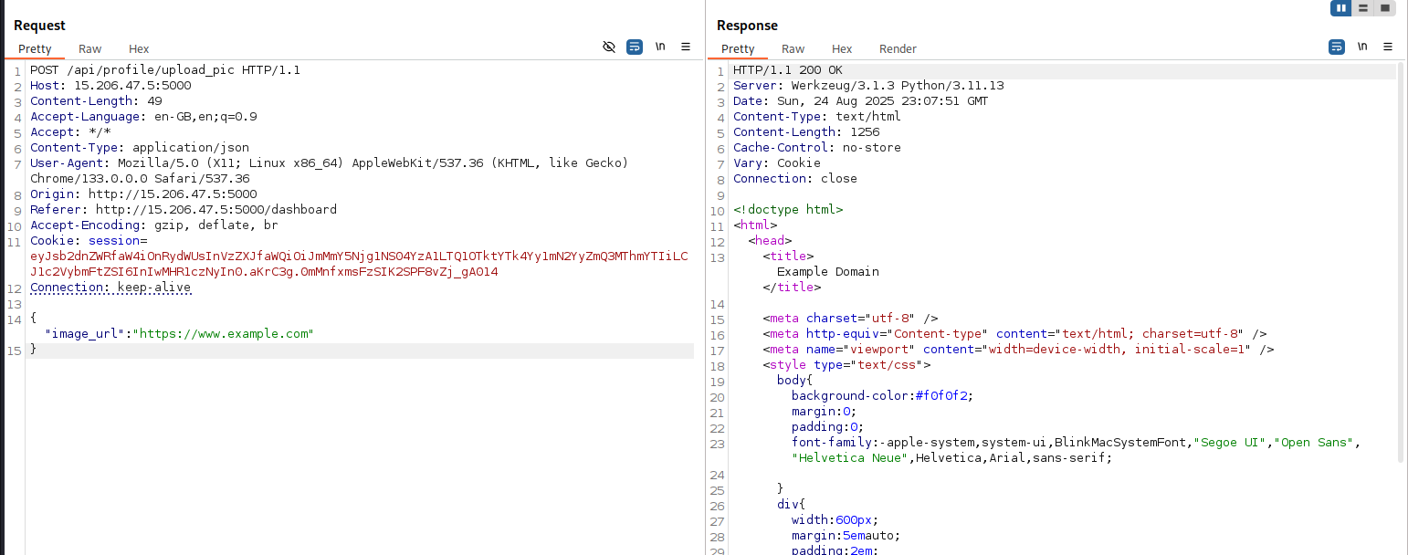
Task: Toggle the hidden-characters eye icon in Request
Action: tap(609, 47)
